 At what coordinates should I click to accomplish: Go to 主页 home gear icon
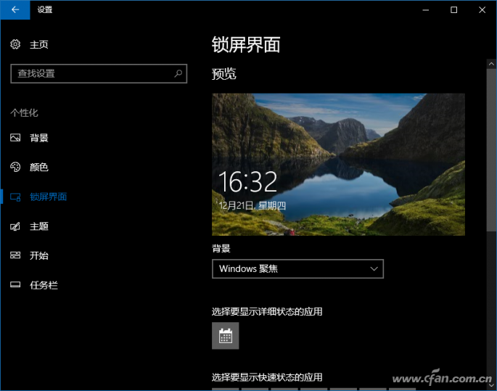pyautogui.click(x=16, y=45)
